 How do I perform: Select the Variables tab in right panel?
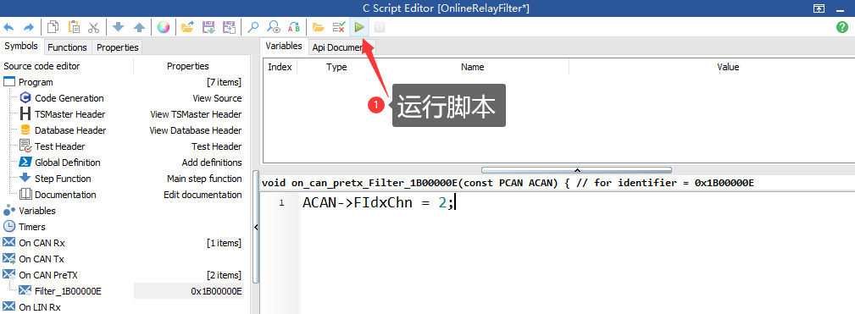pos(284,47)
